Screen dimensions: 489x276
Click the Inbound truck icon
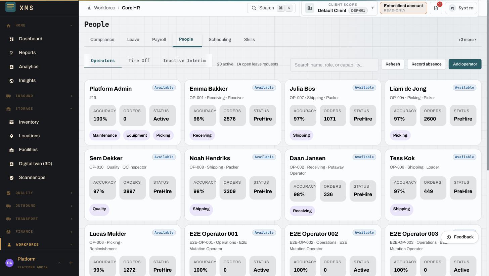[8, 96]
